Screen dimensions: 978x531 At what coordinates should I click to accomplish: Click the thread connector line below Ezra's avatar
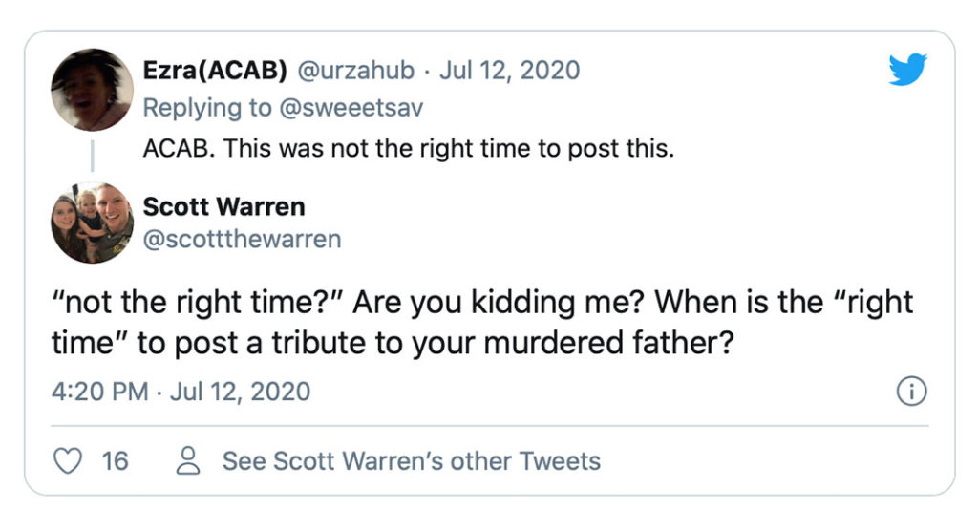[92, 156]
